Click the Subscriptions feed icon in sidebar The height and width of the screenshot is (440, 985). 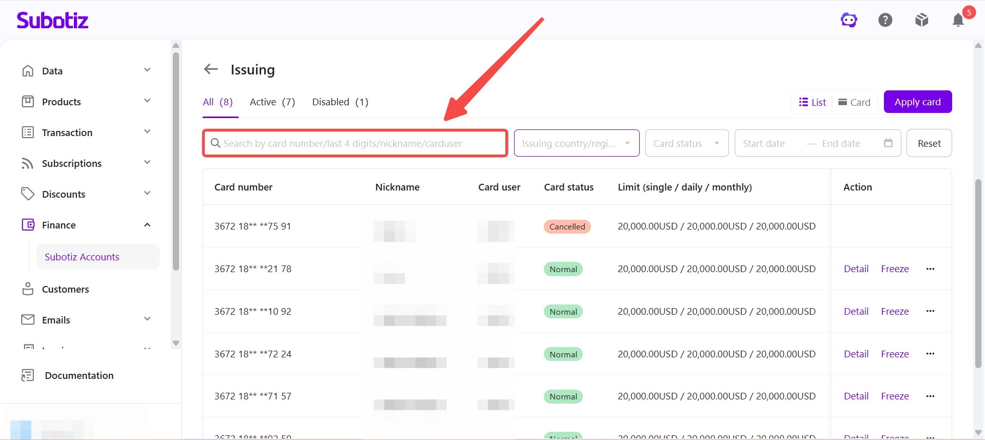pyautogui.click(x=28, y=163)
